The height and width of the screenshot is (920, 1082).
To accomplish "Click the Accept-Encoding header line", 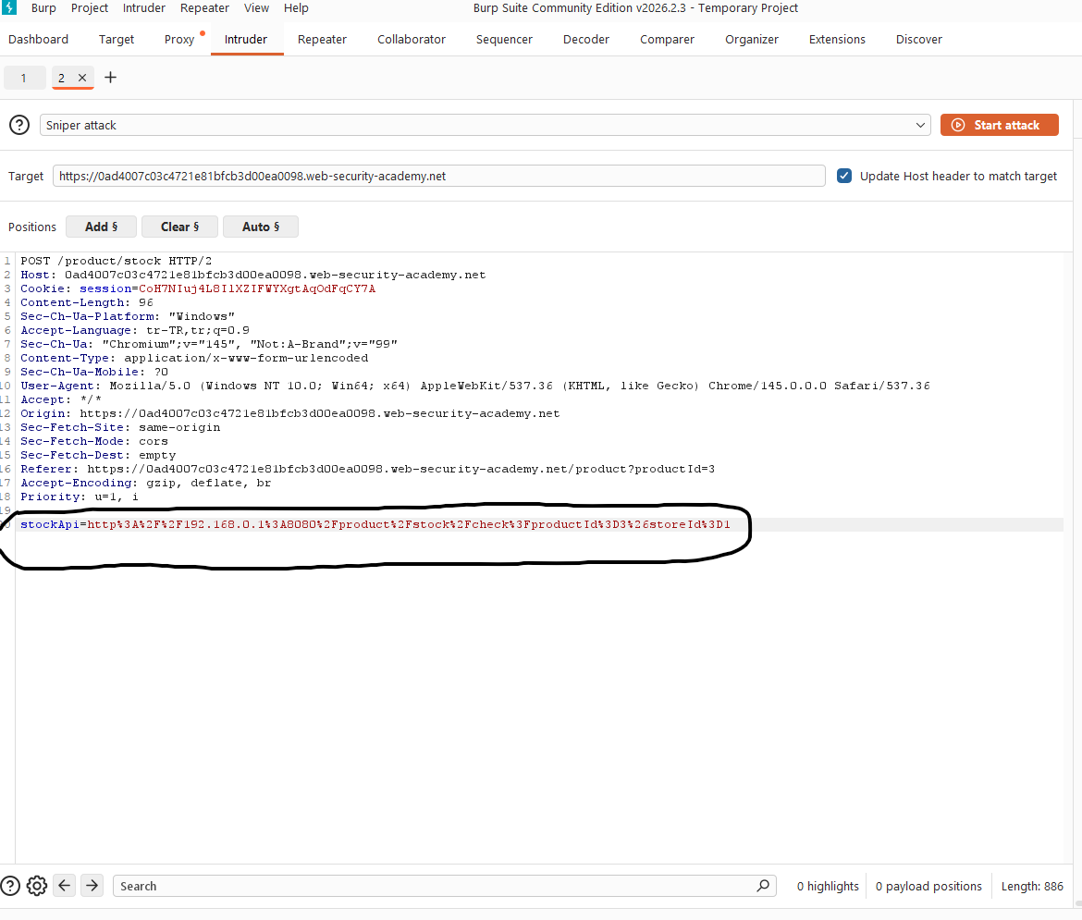I will [x=145, y=483].
